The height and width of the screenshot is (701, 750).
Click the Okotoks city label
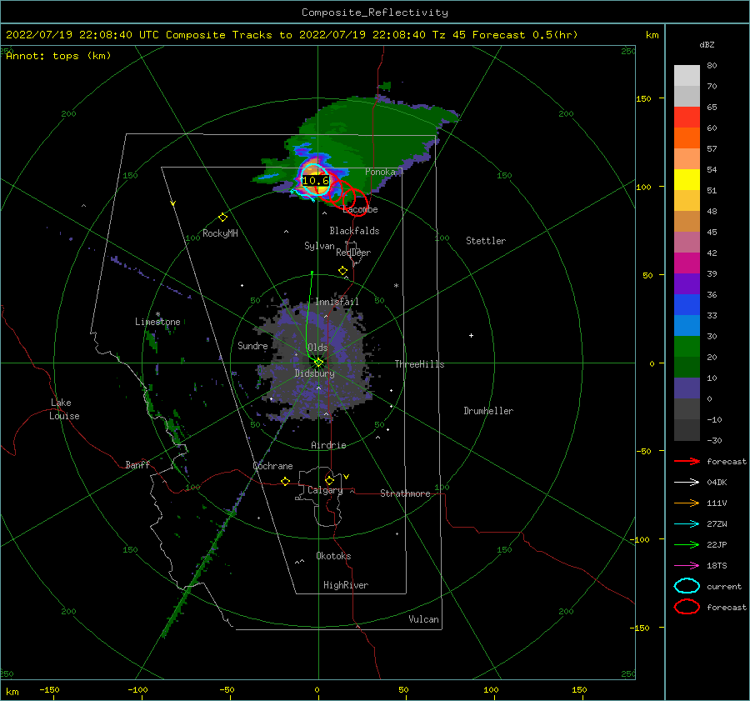pos(334,556)
